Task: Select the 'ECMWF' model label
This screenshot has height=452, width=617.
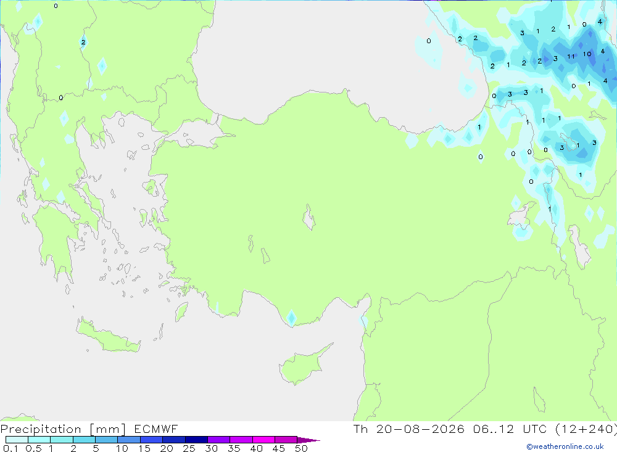Action: [x=156, y=429]
